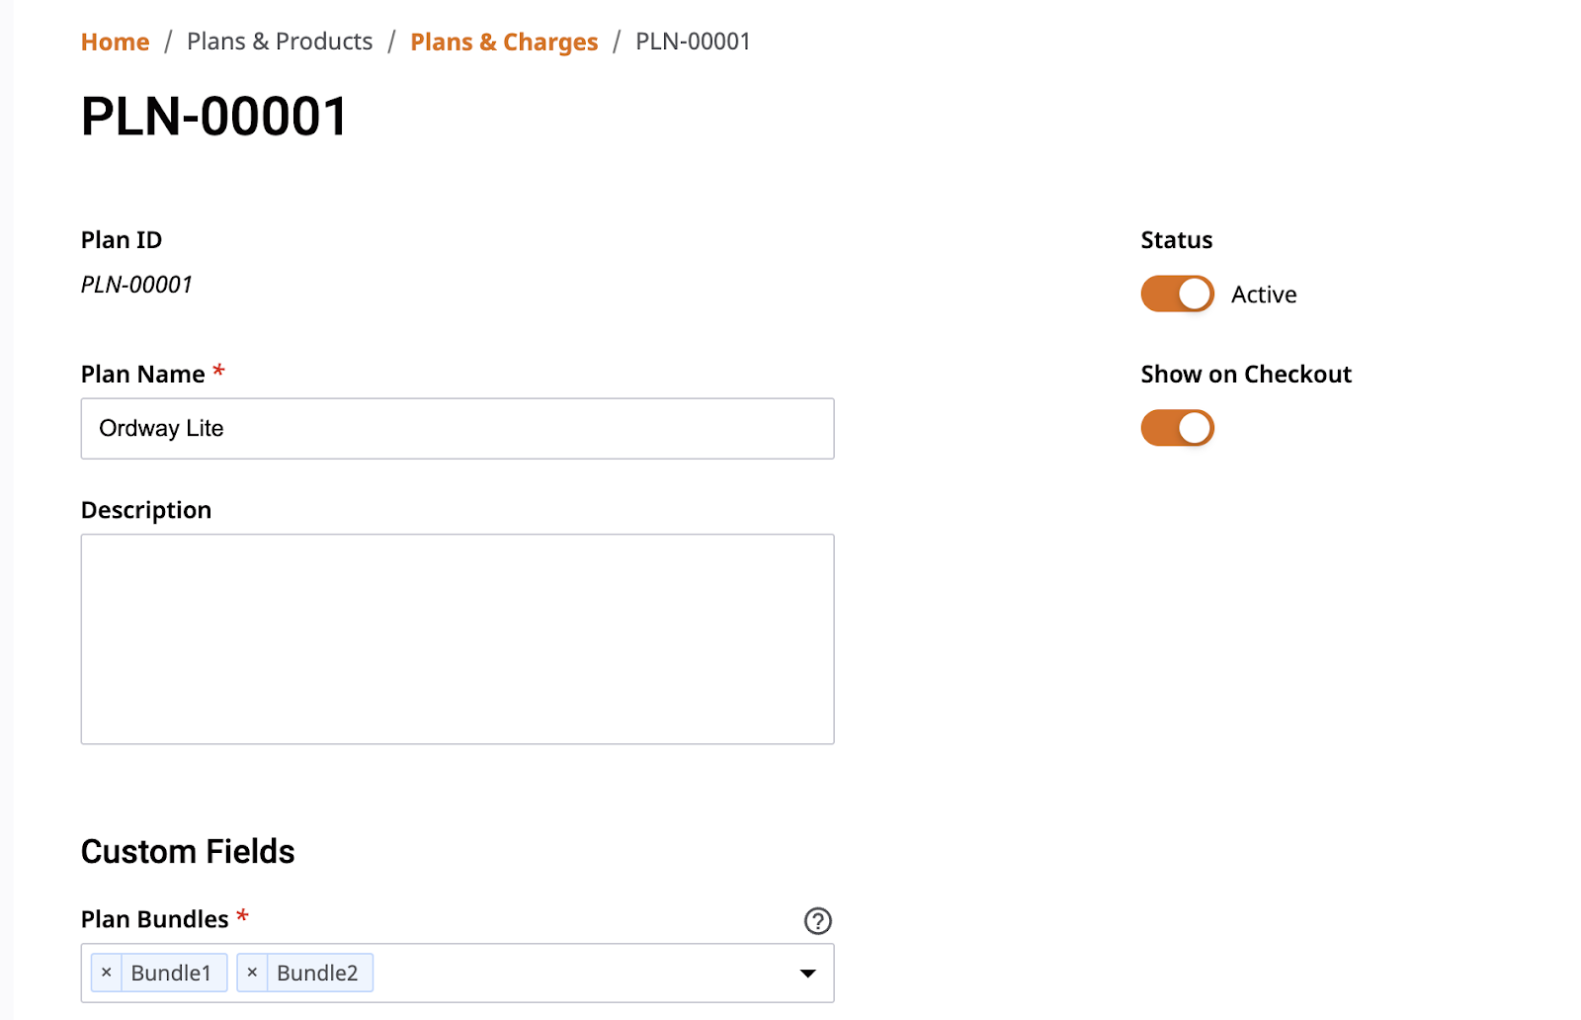Open the Plans & Charges breadcrumb link
The height and width of the screenshot is (1020, 1581).
[504, 42]
